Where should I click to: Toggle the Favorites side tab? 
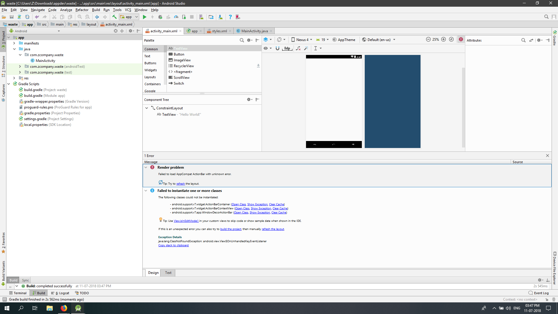tap(3, 243)
